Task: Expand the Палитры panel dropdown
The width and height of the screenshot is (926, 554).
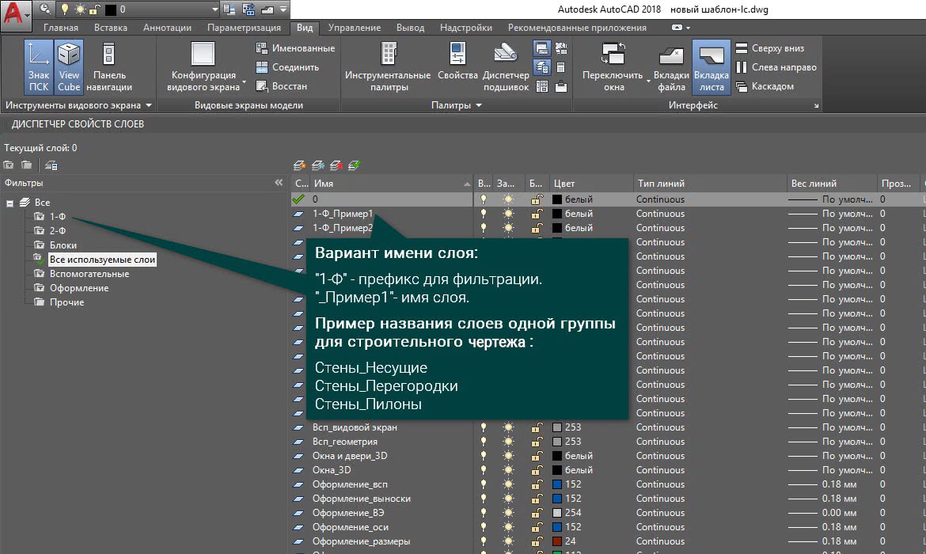Action: click(x=480, y=105)
